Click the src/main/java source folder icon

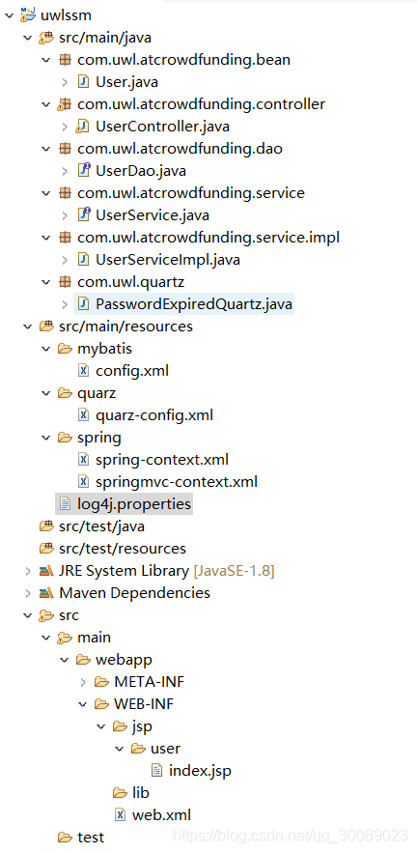coord(46,38)
